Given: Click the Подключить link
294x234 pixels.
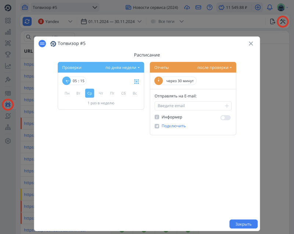Looking at the screenshot, I should click(x=173, y=126).
